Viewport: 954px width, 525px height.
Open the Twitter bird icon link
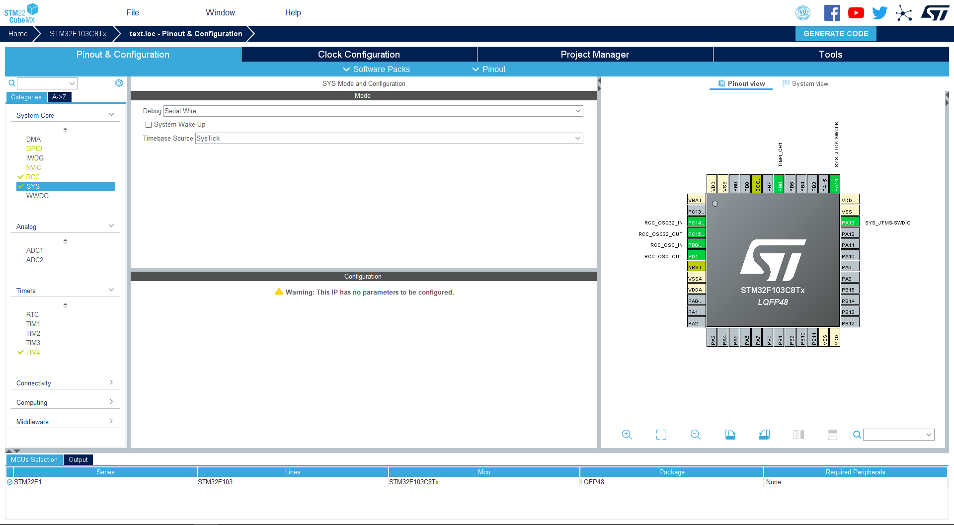tap(880, 13)
